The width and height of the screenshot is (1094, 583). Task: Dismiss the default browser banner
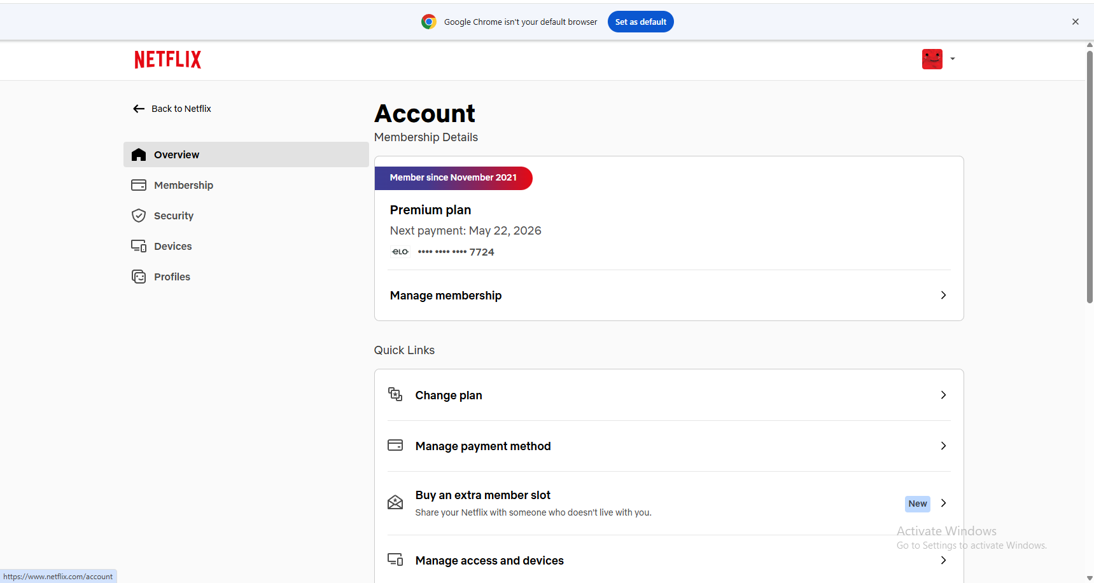(1076, 22)
